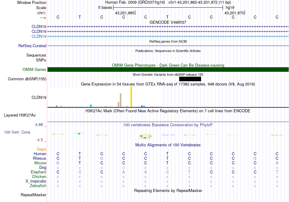289x202 pixels.
Task: Click the Common dbSNP(155) label
Action: tap(27, 79)
